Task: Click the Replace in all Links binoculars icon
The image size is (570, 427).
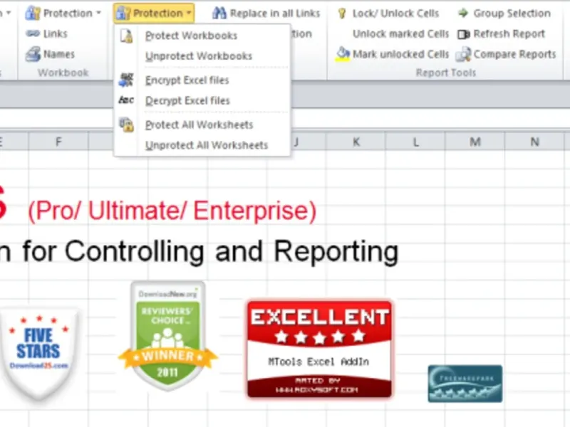Action: point(219,14)
